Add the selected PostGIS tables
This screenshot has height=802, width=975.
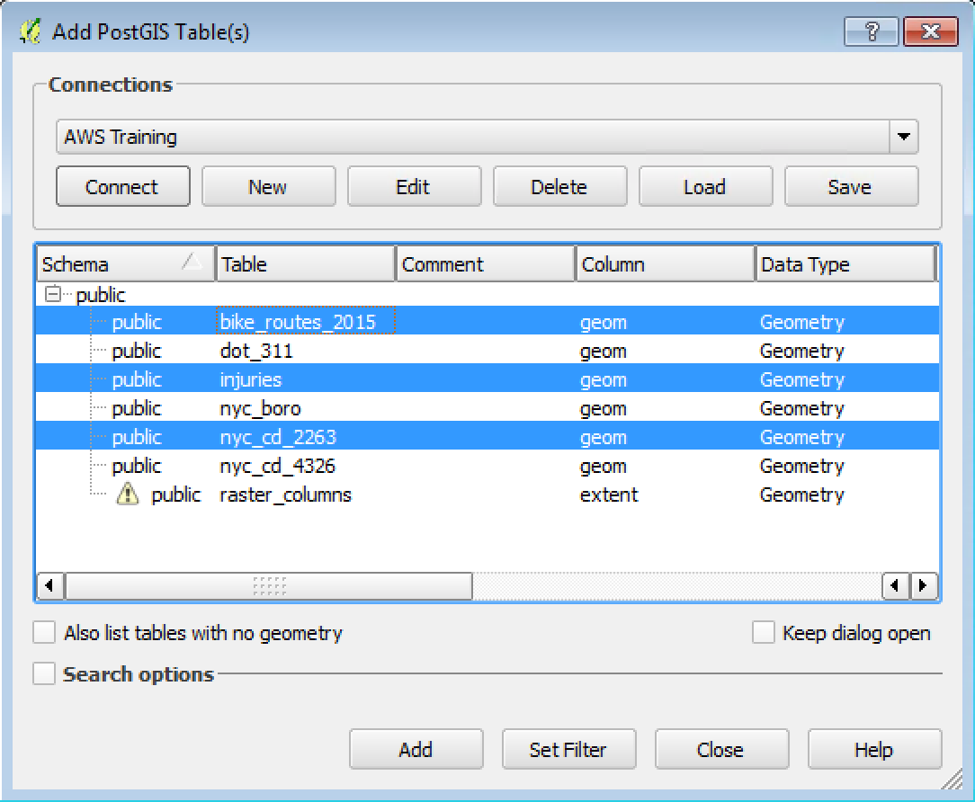[x=416, y=749]
